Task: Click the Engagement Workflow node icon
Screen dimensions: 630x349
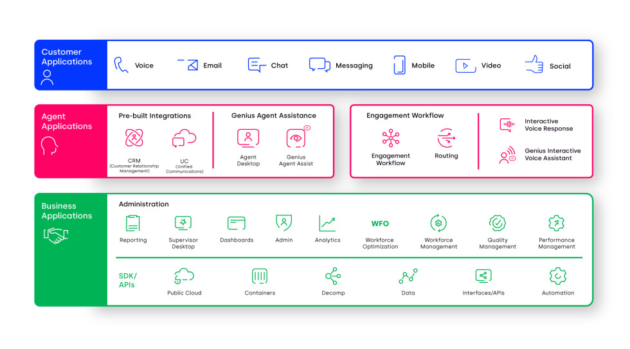Action: pos(391,138)
